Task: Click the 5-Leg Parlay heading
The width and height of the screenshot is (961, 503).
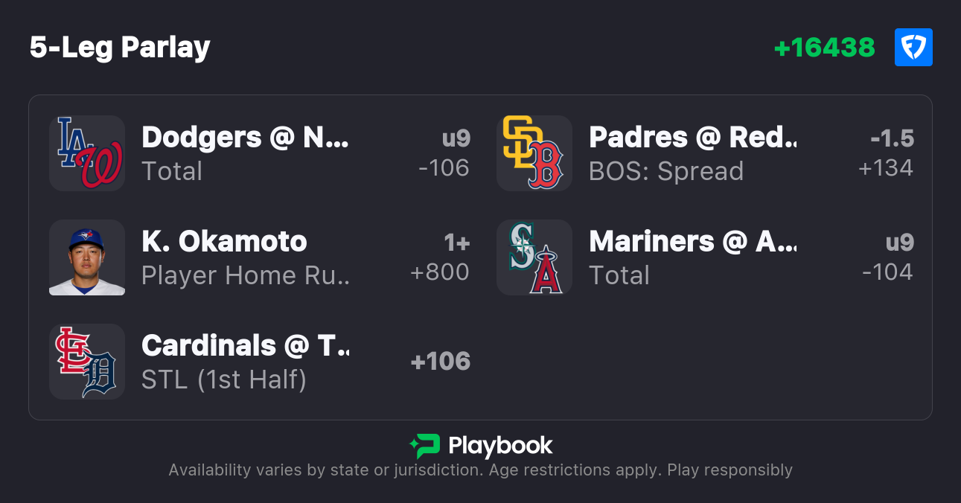Action: pyautogui.click(x=120, y=48)
